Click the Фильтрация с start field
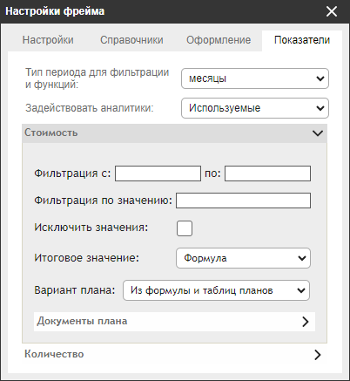The image size is (350, 381). (158, 173)
